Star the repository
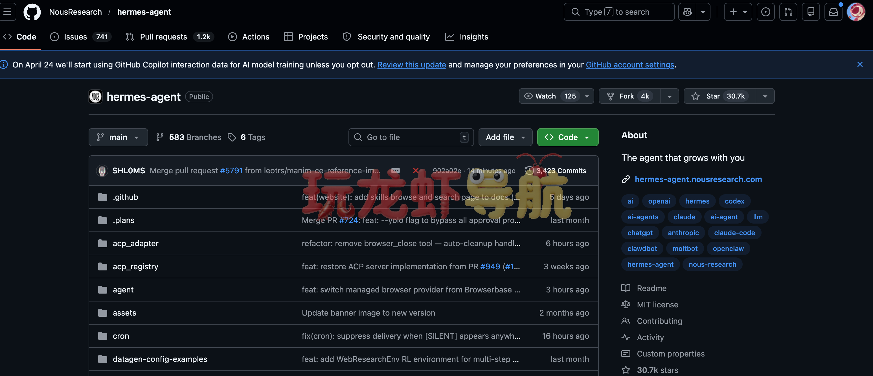Screen dimensions: 873x376 [720, 96]
